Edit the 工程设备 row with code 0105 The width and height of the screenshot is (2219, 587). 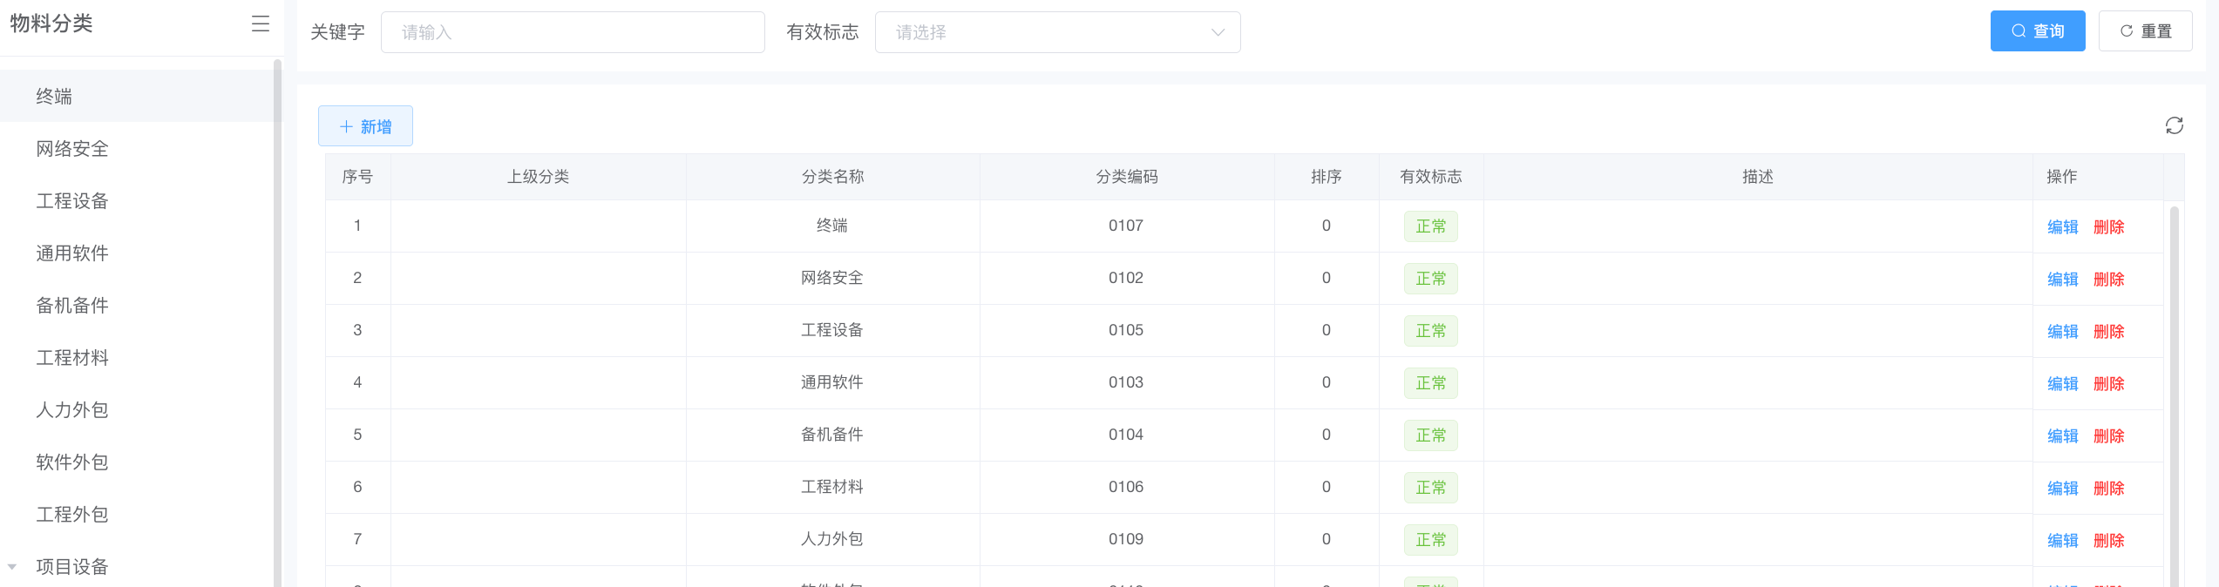pyautogui.click(x=2062, y=332)
